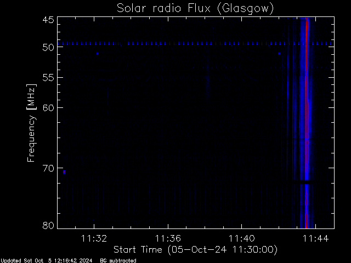
Task: Click the plot title 'Solar radio Flux (Glasgow)'
Action: 195,8
